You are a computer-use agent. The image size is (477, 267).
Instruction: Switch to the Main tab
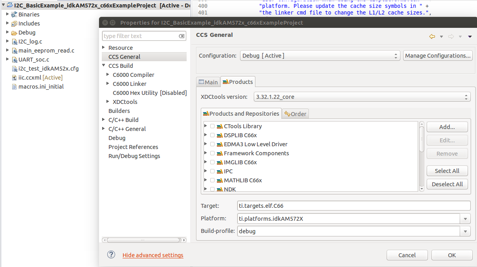coord(208,82)
